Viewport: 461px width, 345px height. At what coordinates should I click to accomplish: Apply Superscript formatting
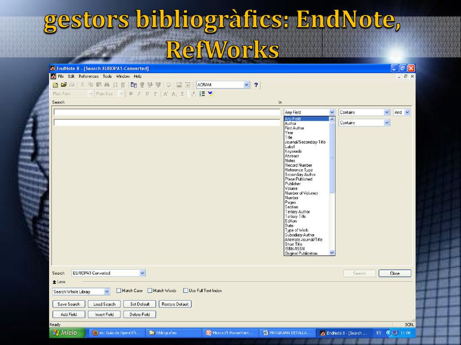point(166,94)
